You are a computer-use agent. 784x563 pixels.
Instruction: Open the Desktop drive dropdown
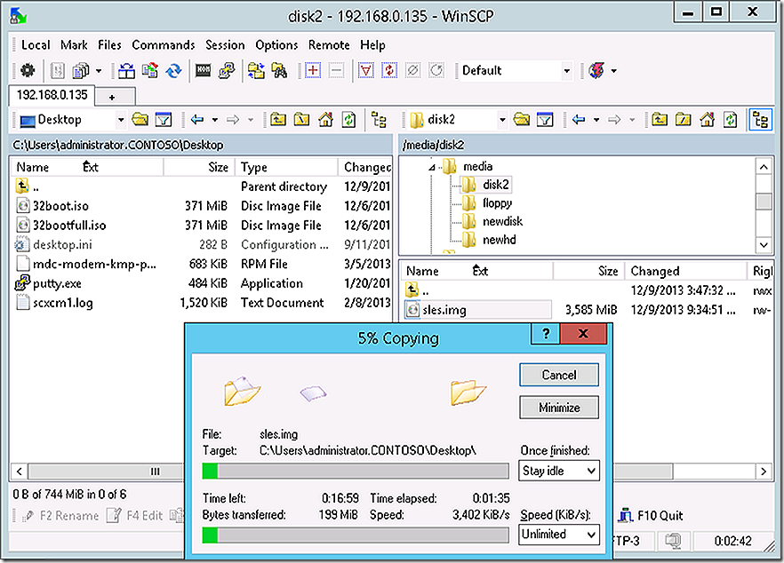coord(121,120)
